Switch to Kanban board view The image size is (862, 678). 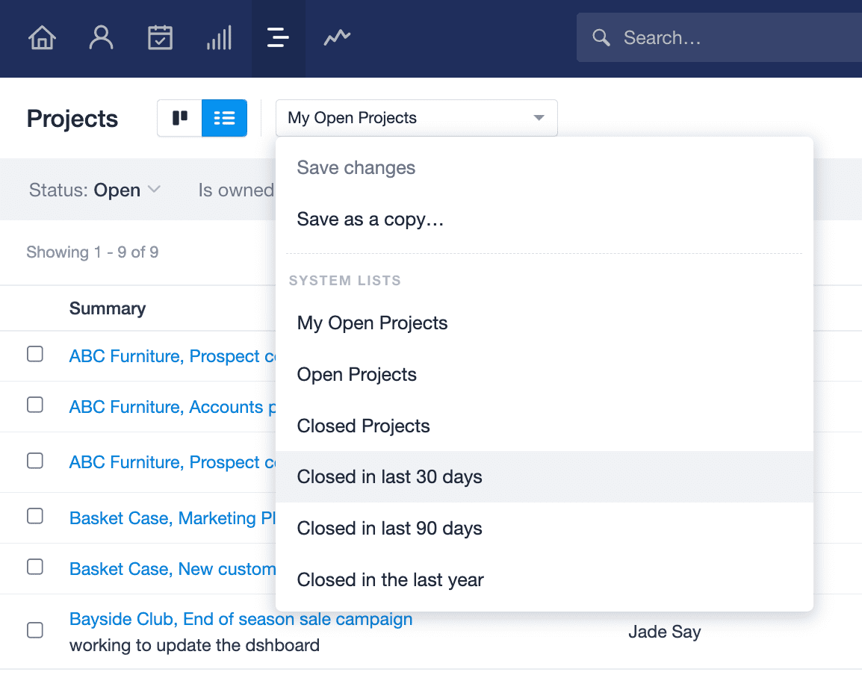[x=180, y=118]
